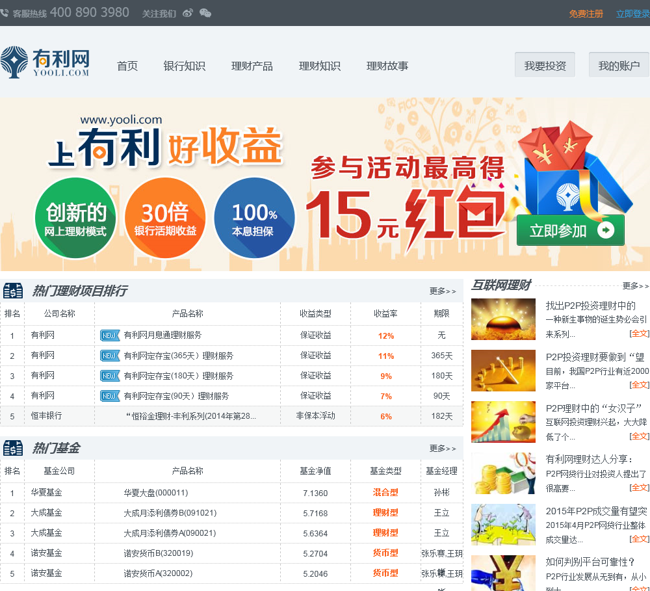Click [全文] for the 找出P2P投资理财 article

(x=639, y=334)
